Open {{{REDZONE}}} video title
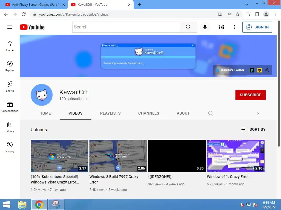 point(160,177)
